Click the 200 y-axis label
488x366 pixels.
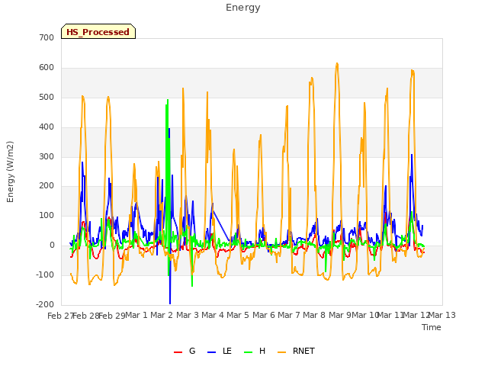click(47, 186)
